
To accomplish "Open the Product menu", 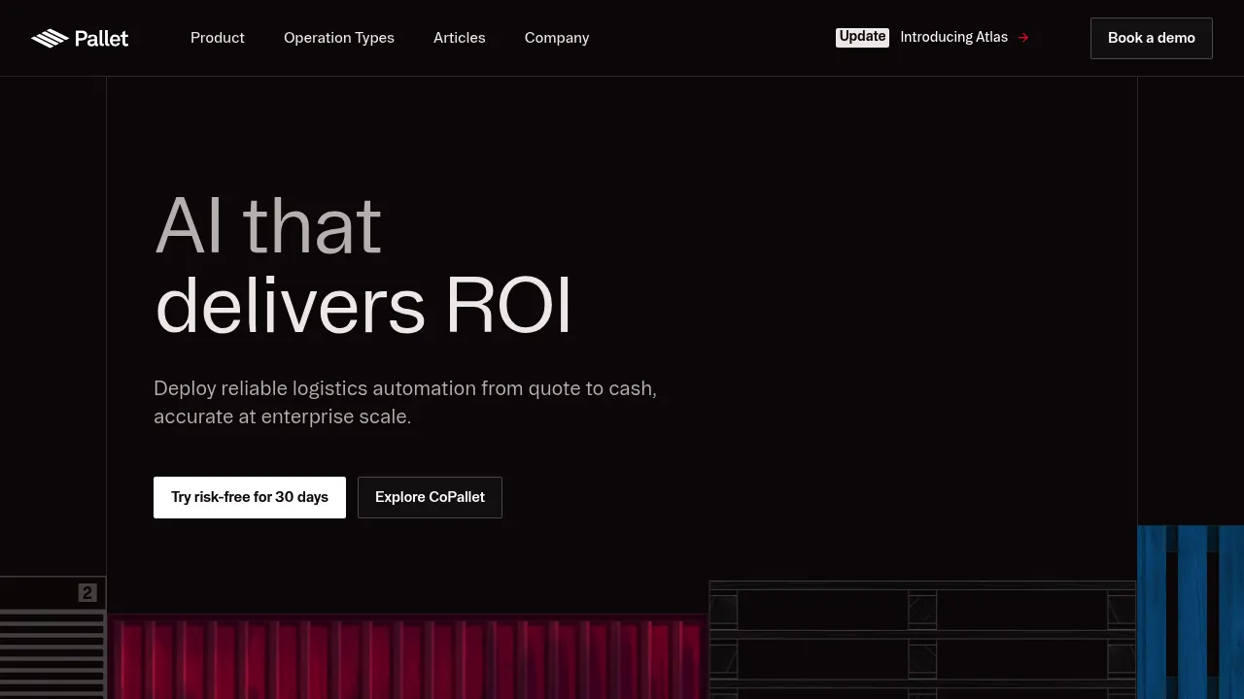I will tap(218, 38).
